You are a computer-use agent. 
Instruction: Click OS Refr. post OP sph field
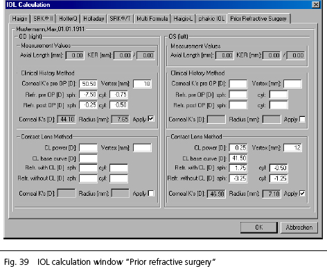[238, 105]
